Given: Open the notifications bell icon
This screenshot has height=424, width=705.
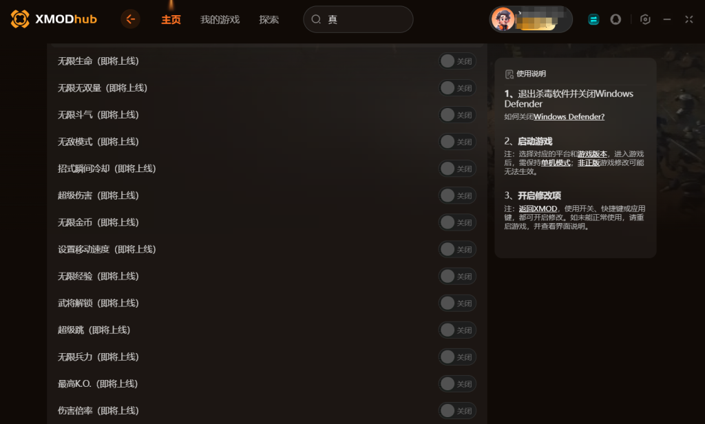Looking at the screenshot, I should tap(615, 19).
